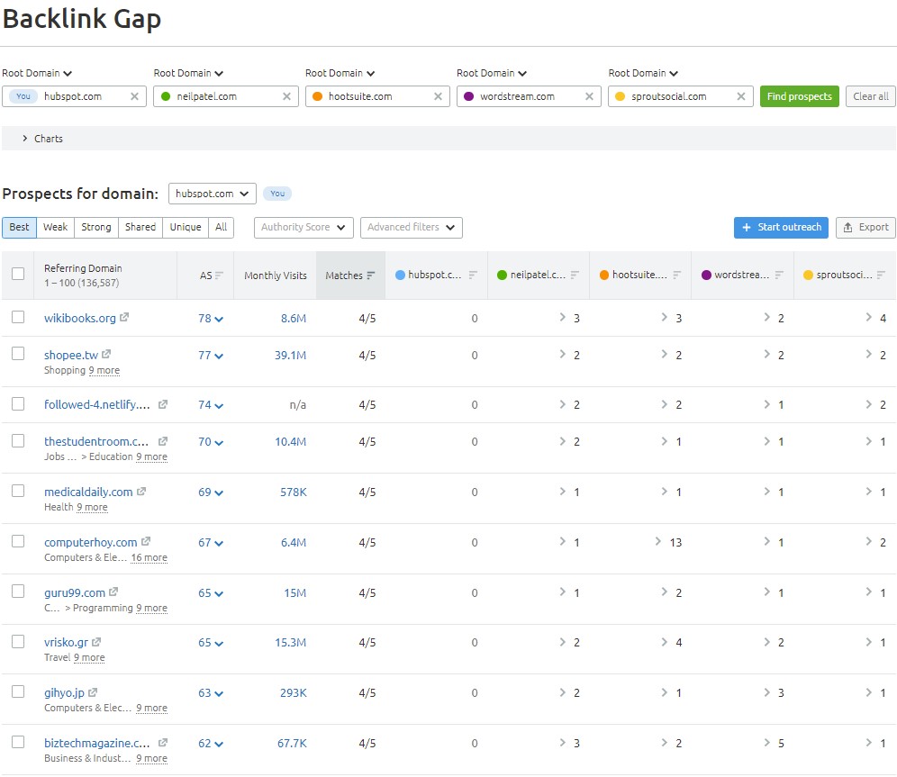Open guru99.com external link icon
This screenshot has width=897, height=777.
click(x=113, y=592)
